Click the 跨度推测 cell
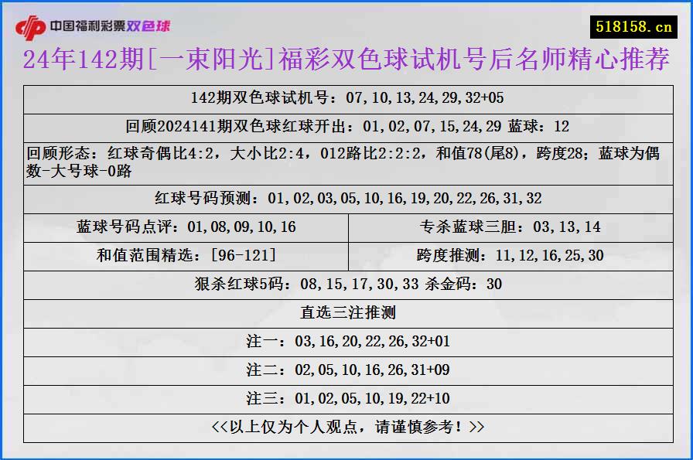693x460 pixels. (x=510, y=255)
